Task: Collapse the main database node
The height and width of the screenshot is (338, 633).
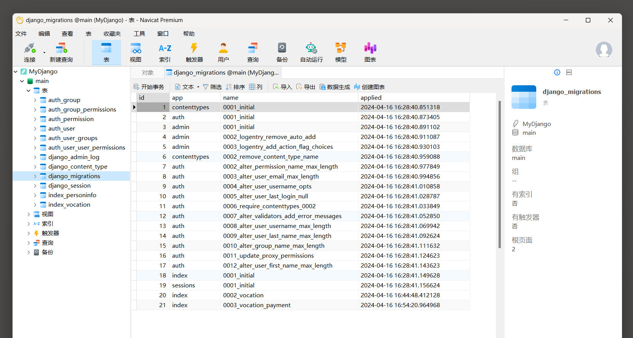Action: point(22,81)
